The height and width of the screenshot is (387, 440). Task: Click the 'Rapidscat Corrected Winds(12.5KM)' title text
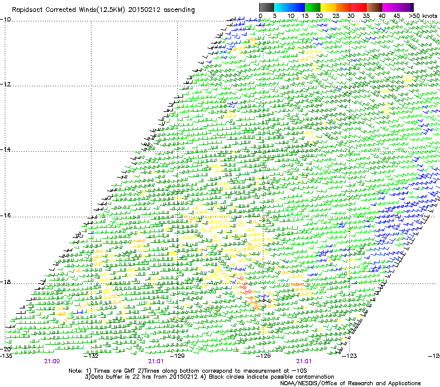(x=68, y=10)
